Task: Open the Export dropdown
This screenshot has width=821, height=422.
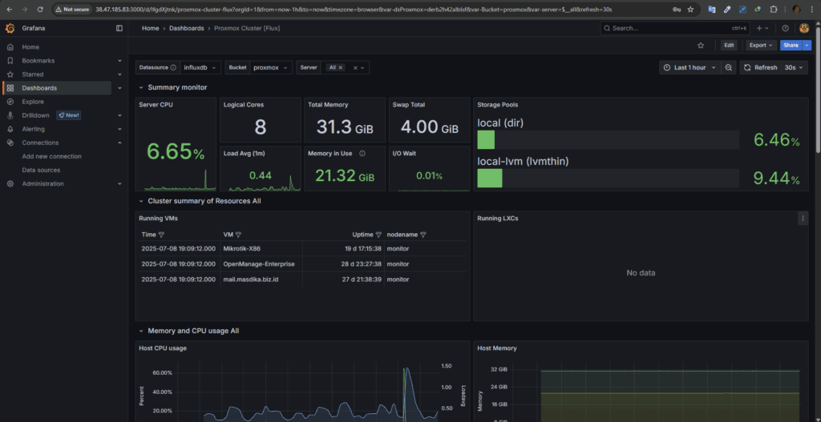Action: tap(762, 46)
